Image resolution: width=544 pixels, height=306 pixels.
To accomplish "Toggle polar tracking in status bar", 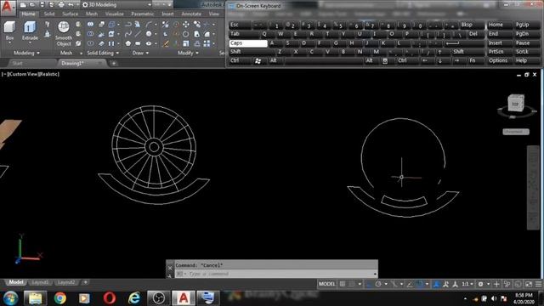I will click(x=377, y=284).
